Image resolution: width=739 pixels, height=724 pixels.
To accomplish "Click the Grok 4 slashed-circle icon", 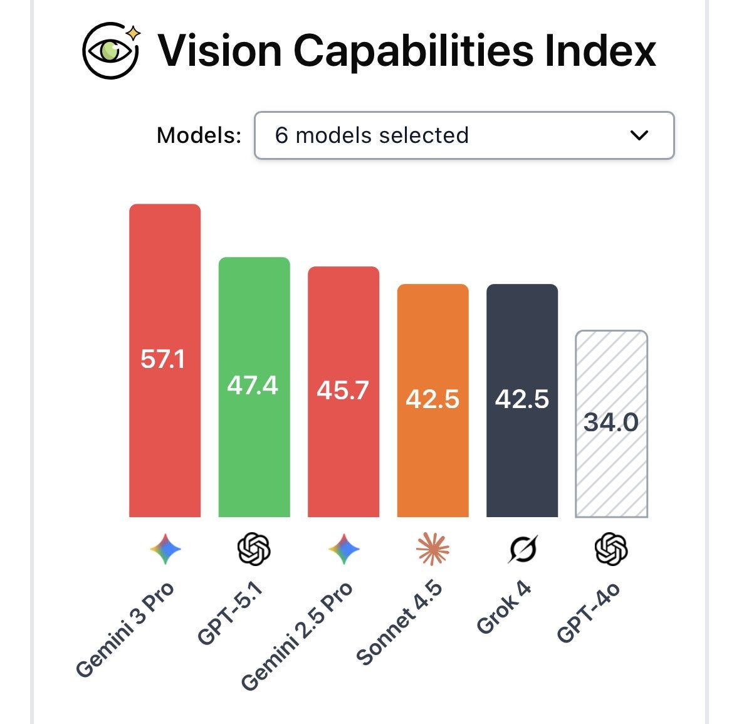I will pos(523,549).
